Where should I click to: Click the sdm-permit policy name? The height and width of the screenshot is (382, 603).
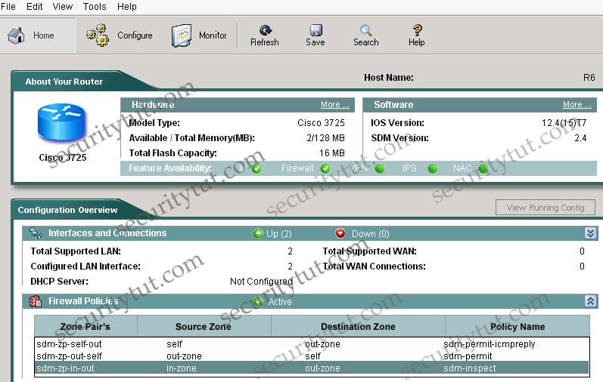pyautogui.click(x=468, y=356)
